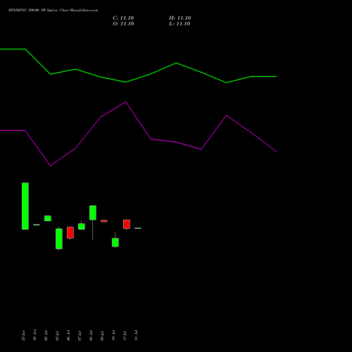Image resolution: width=352 pixels, height=352 pixels.
Task: Select the close value C: 11.10
Action: pyautogui.click(x=123, y=18)
